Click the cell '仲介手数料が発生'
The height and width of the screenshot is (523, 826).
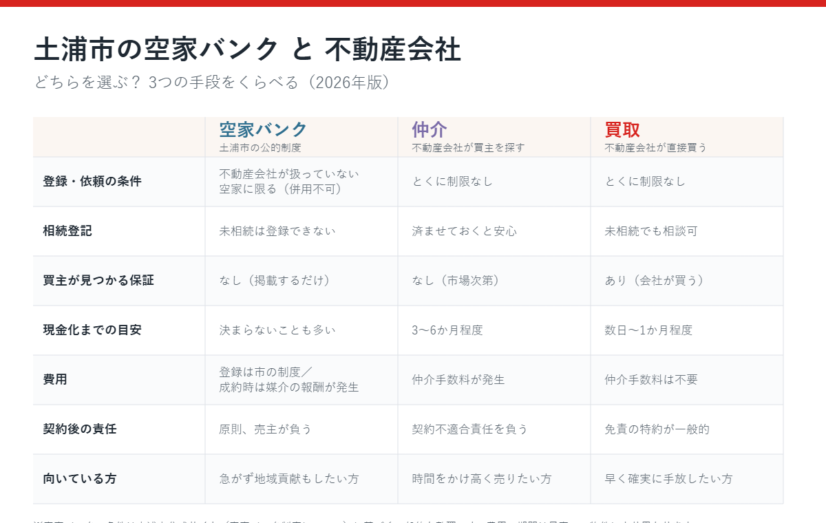point(458,380)
